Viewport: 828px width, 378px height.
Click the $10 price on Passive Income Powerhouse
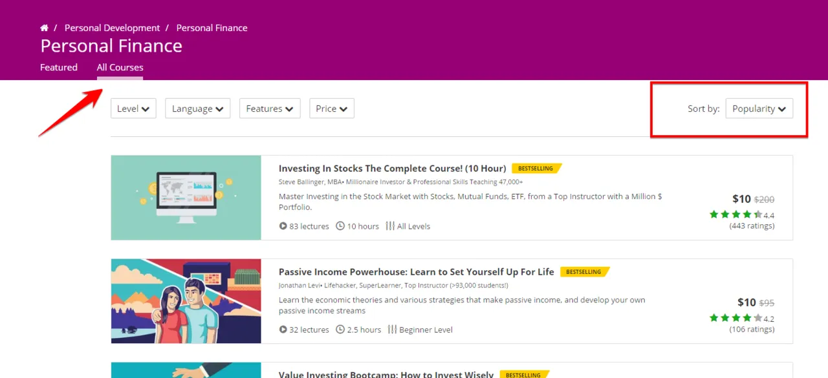click(x=746, y=302)
